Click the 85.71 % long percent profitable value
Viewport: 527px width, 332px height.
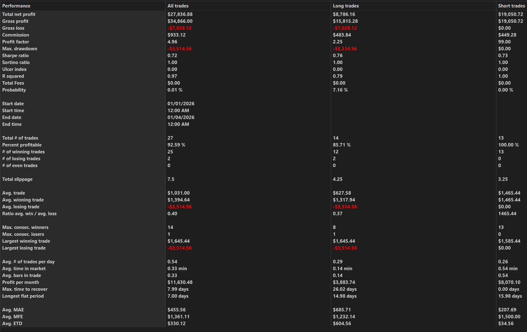[342, 145]
